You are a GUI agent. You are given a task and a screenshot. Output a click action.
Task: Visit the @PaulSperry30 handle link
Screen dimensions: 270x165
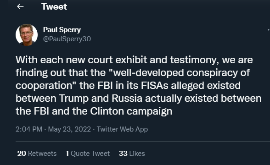pyautogui.click(x=67, y=39)
